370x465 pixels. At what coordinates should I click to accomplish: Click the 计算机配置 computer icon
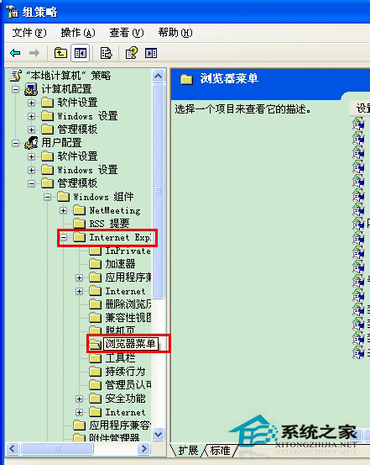point(31,89)
